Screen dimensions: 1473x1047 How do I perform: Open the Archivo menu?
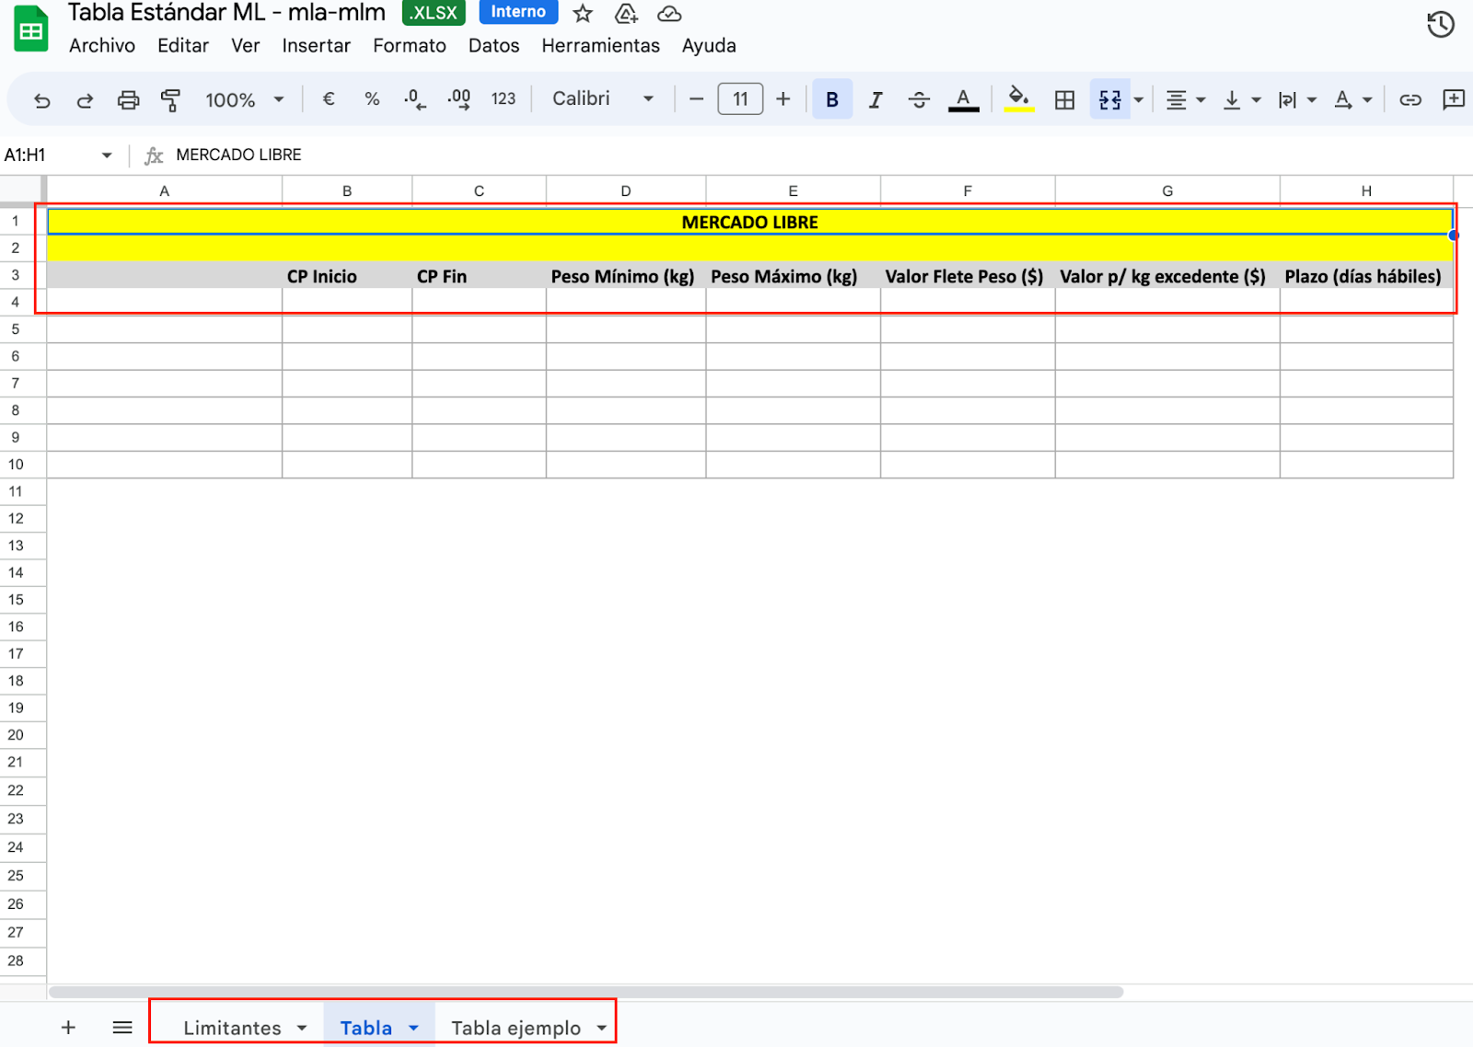102,46
